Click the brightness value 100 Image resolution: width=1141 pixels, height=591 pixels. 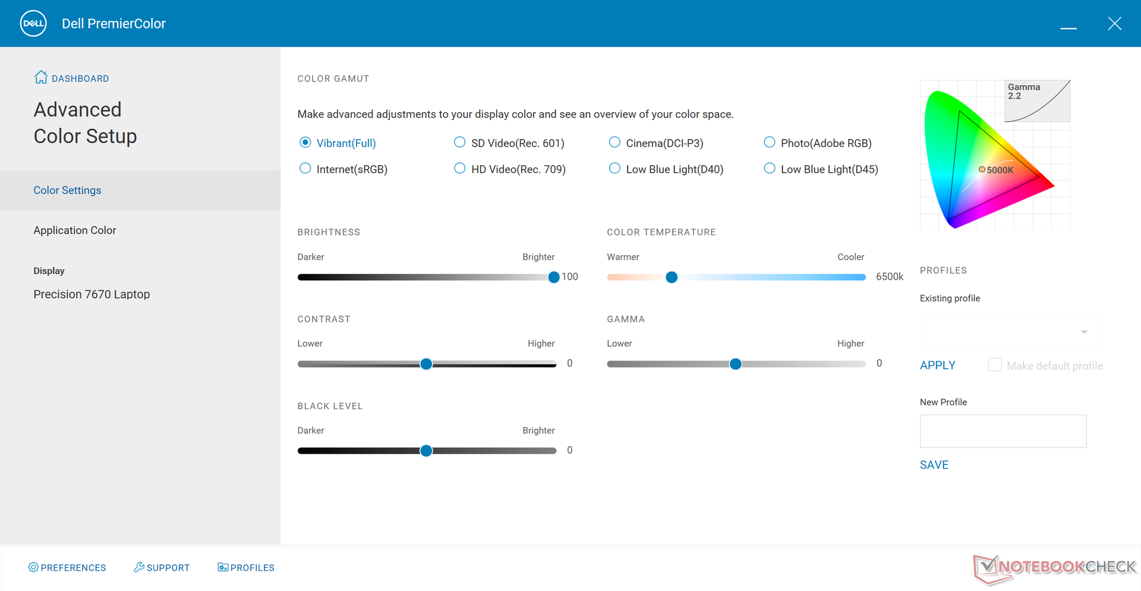(x=570, y=277)
